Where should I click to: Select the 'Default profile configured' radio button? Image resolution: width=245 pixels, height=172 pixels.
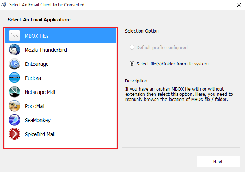point(132,48)
